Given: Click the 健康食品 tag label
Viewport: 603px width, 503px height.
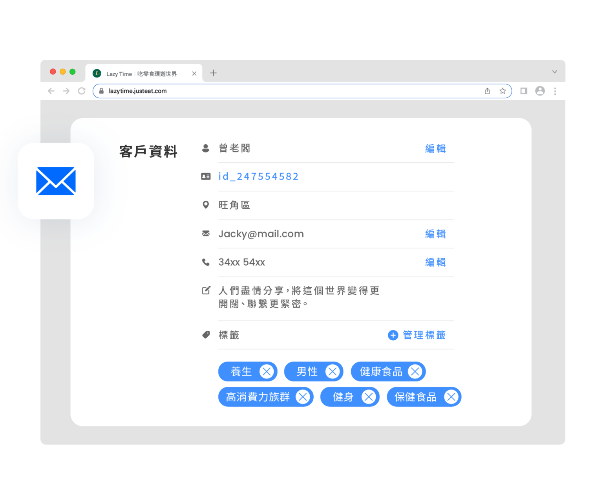Looking at the screenshot, I should [381, 371].
